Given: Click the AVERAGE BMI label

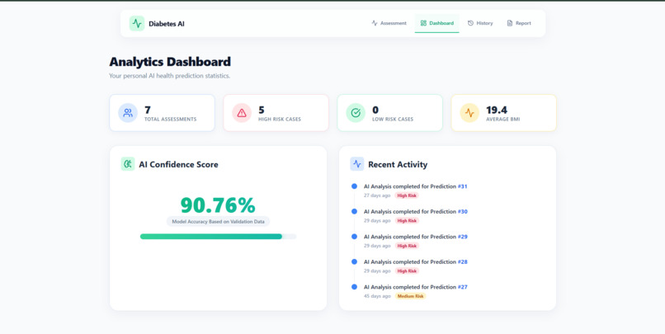Looking at the screenshot, I should [x=503, y=120].
